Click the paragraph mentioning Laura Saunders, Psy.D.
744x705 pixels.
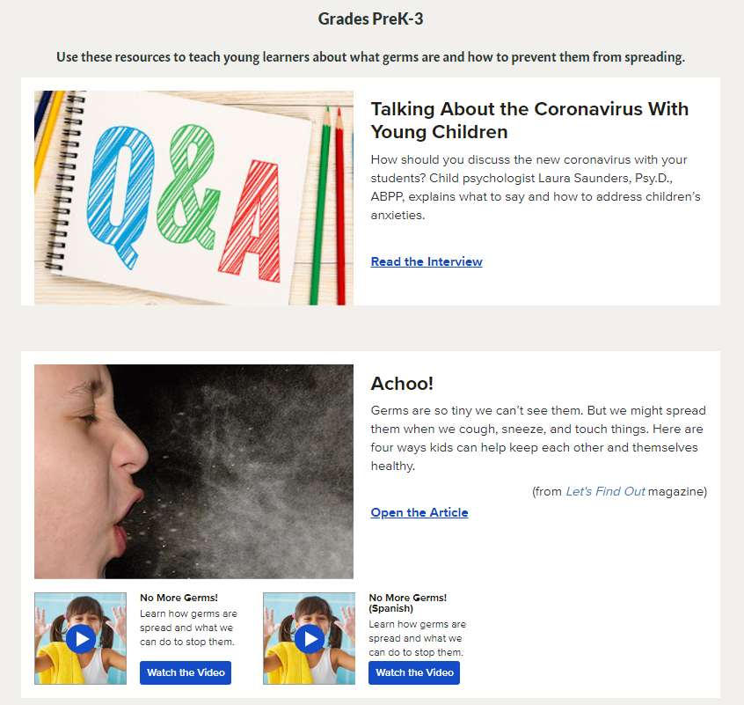click(536, 187)
